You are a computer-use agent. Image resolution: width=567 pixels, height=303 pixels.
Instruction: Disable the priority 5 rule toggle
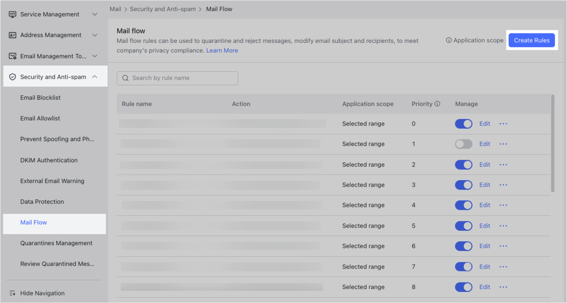coord(464,226)
